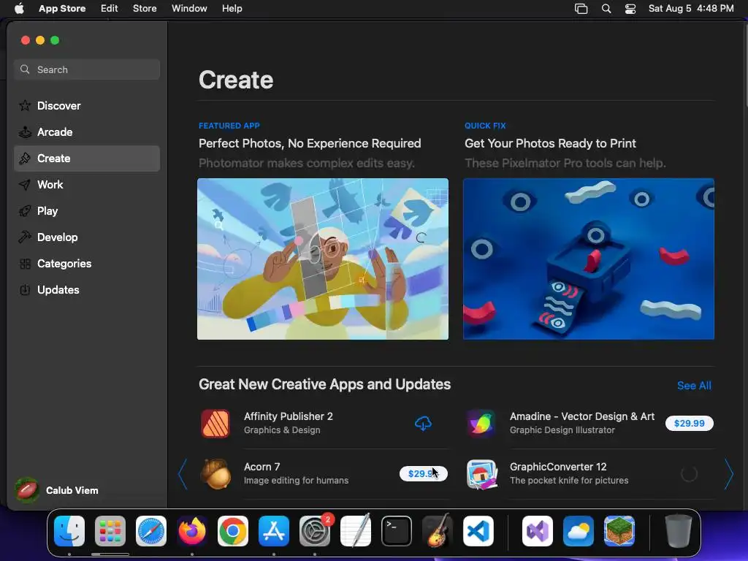This screenshot has width=748, height=561.
Task: Open Finder from the Dock
Action: [x=69, y=531]
